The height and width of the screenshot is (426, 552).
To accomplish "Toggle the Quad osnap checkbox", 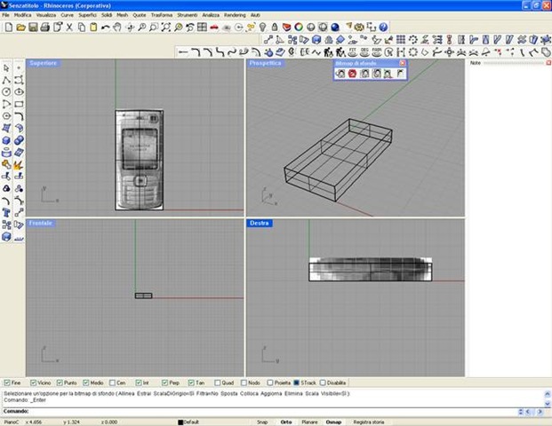I will coord(219,382).
